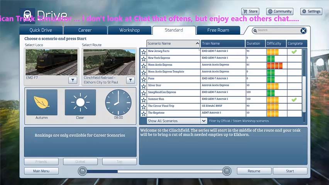Switch to the Workshop tab
Image resolution: width=329 pixels, height=185 pixels.
[x=129, y=30]
